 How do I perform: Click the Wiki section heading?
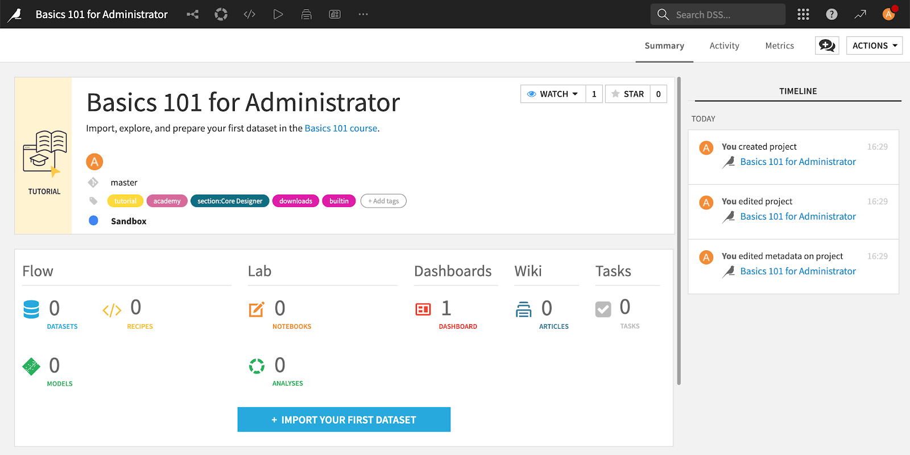point(528,271)
